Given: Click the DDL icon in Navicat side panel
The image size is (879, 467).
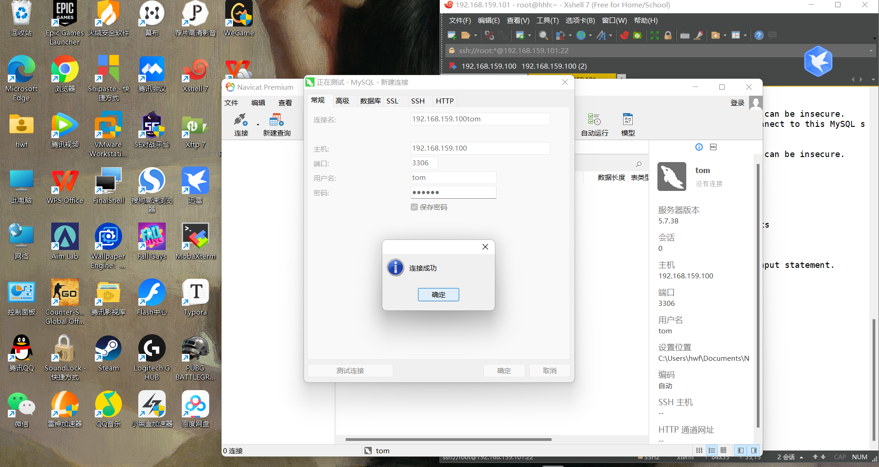Looking at the screenshot, I should 713,147.
